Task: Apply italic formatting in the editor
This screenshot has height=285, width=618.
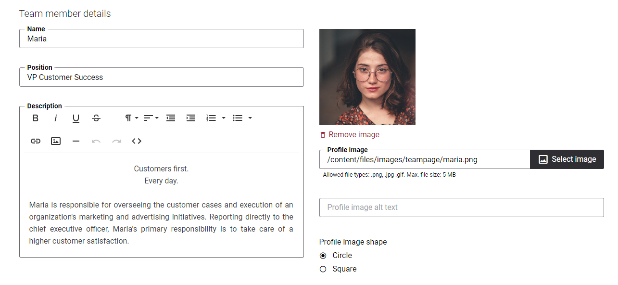Action: tap(56, 118)
